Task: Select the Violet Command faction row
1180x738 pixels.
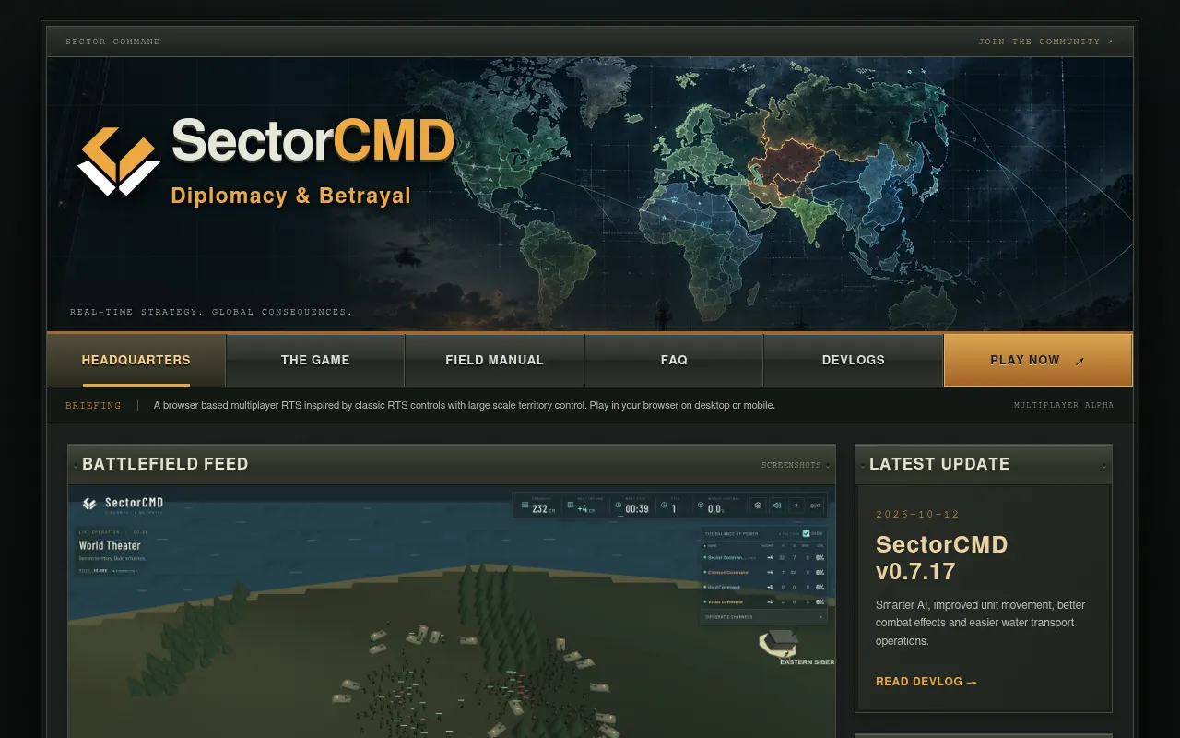Action: [x=763, y=601]
